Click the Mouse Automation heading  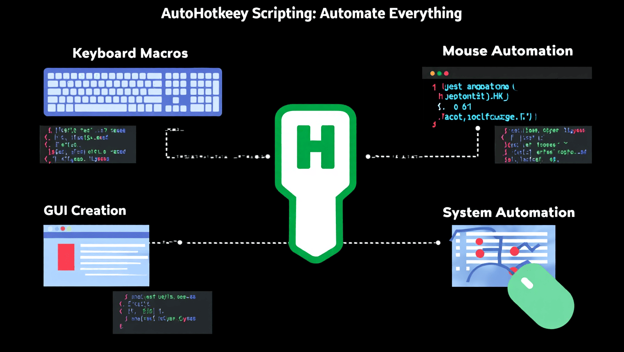[508, 51]
